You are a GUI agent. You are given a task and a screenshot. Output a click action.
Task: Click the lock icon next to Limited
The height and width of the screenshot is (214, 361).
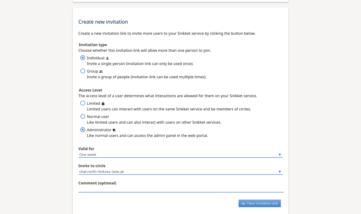(103, 104)
